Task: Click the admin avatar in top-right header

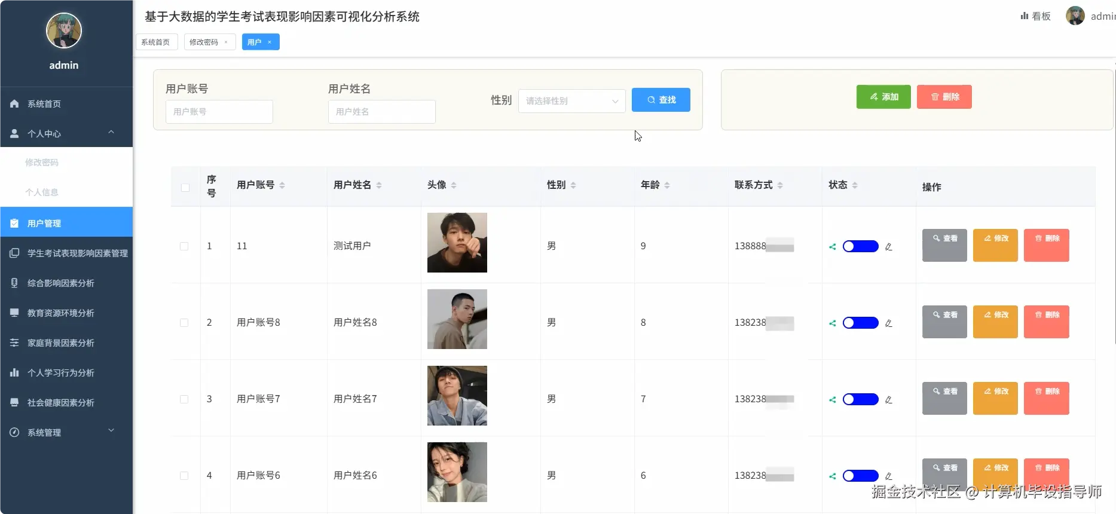Action: point(1075,16)
